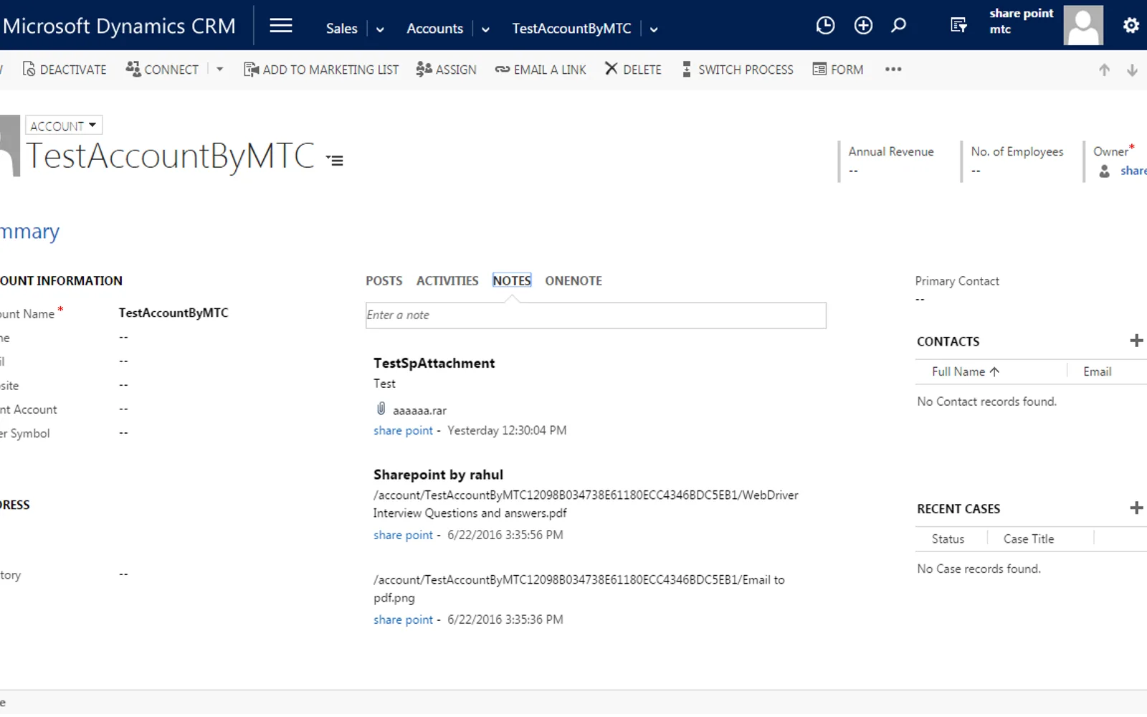Deactivate this account record
The width and height of the screenshot is (1147, 717).
pos(65,70)
